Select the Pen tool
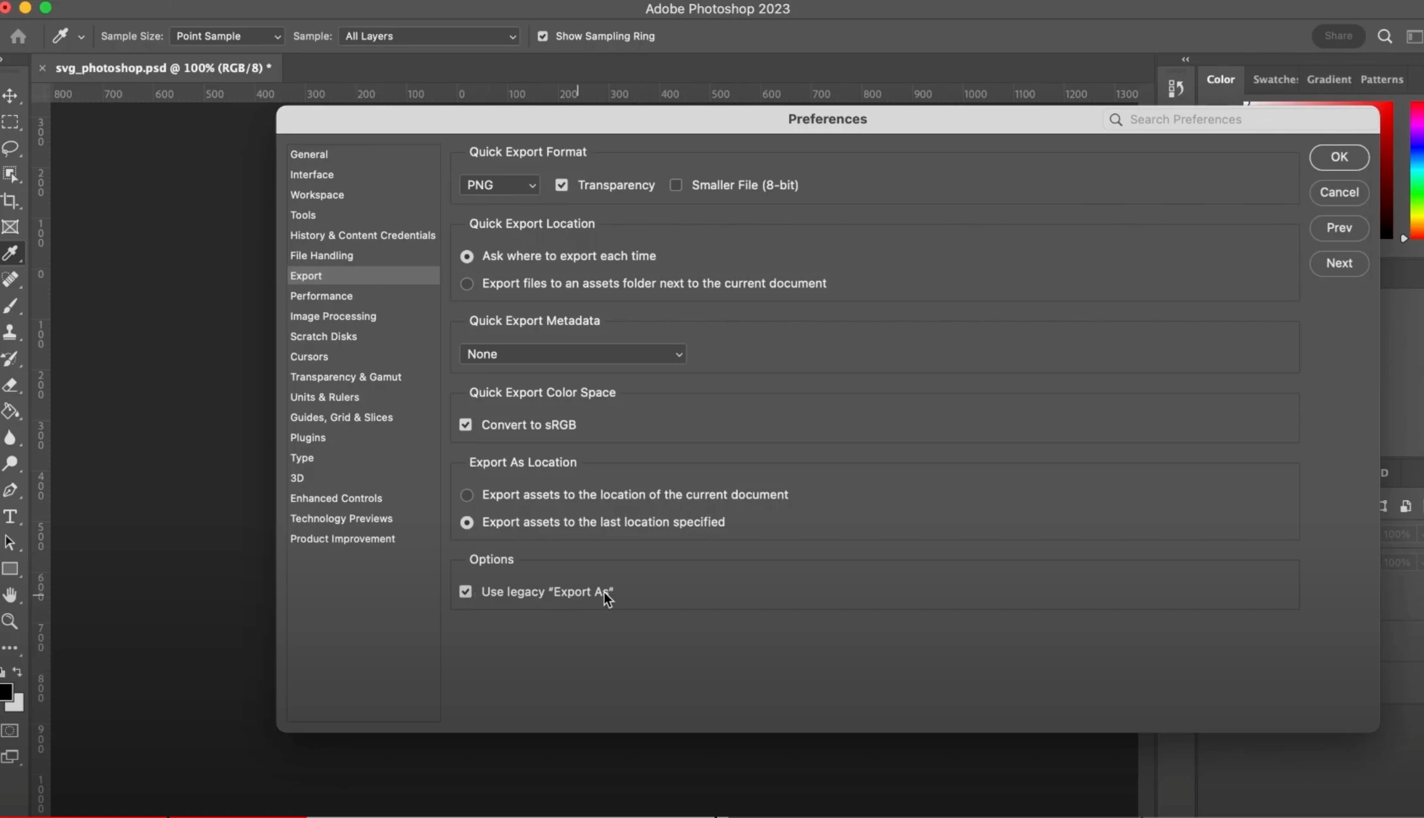 click(x=10, y=490)
